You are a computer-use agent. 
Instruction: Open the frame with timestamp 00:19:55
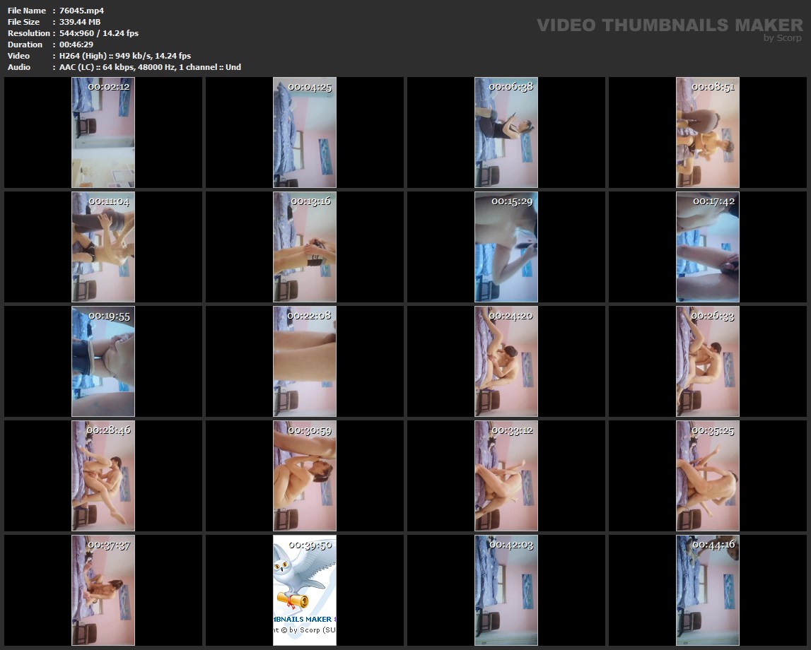pos(103,361)
